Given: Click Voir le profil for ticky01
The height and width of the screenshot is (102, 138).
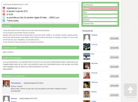Looking at the screenshot, I should [x=114, y=95].
